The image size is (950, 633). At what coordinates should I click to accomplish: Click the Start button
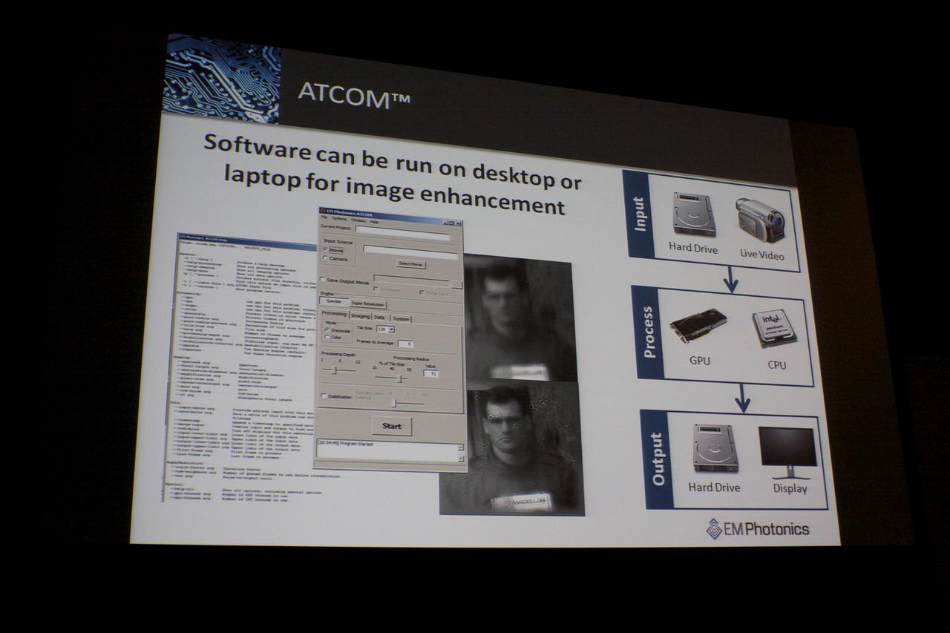coord(392,426)
